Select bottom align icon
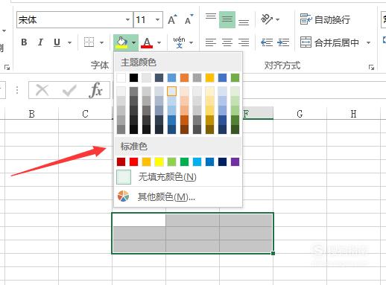Image resolution: width=386 pixels, height=285 pixels. coord(244,22)
